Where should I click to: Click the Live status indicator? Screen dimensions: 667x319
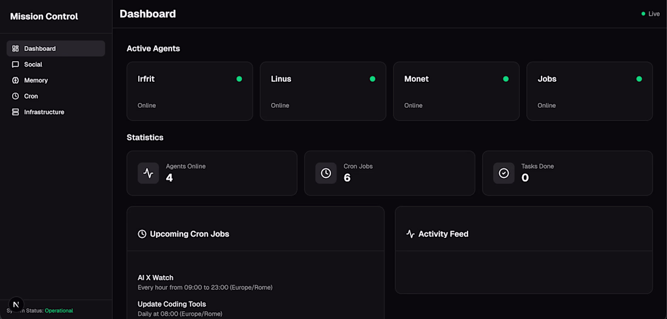651,14
